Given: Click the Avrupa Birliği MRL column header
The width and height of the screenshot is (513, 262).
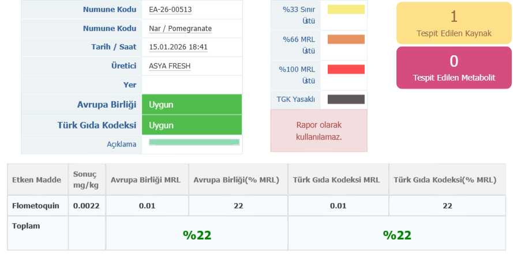Looking at the screenshot, I should pyautogui.click(x=147, y=180).
